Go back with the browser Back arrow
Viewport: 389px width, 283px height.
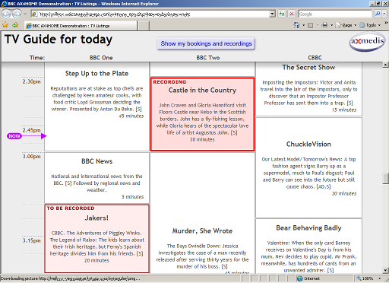[x=6, y=14]
